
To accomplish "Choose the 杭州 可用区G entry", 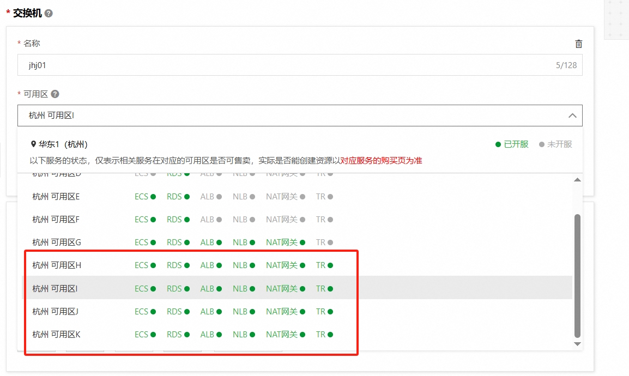I will (x=57, y=242).
